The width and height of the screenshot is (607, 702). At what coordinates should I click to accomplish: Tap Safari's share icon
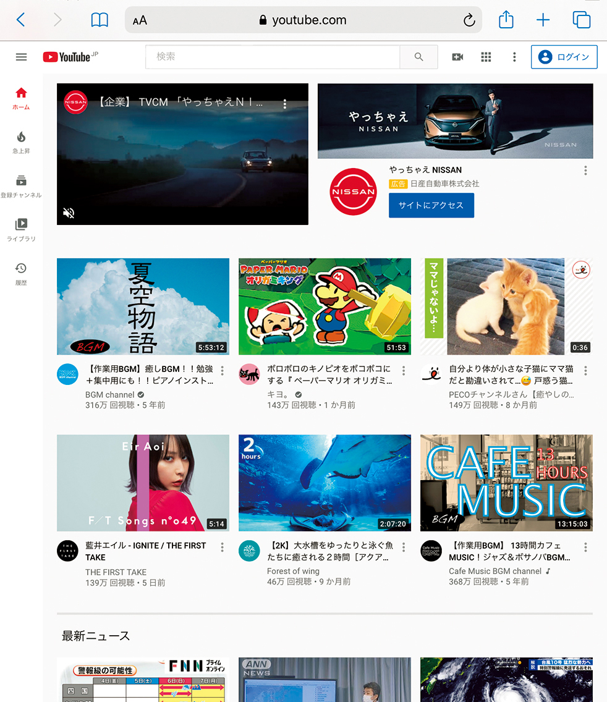pyautogui.click(x=506, y=20)
